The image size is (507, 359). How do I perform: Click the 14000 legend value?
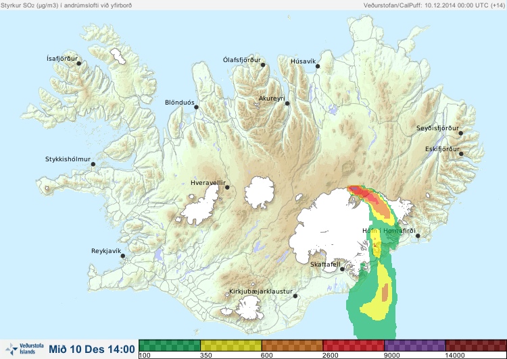[x=455, y=356]
